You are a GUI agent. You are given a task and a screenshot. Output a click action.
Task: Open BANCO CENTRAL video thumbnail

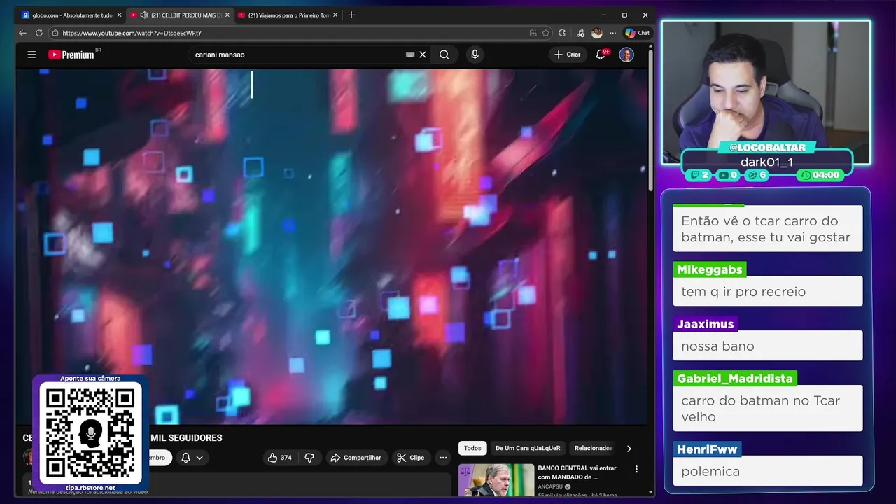(496, 480)
